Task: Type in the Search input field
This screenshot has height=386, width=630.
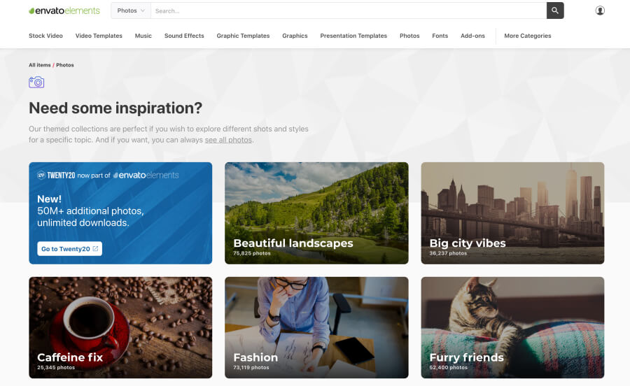Action: [347, 10]
